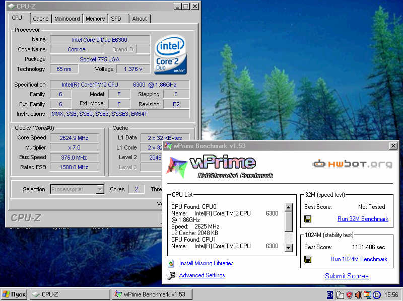Close the wPrime Benchmark window
Screen dimensions: 403x301
(393, 146)
